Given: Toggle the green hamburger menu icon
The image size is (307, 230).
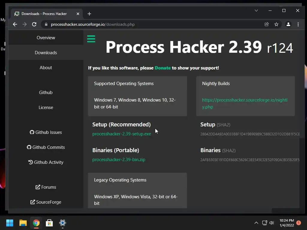Looking at the screenshot, I should coord(91,39).
